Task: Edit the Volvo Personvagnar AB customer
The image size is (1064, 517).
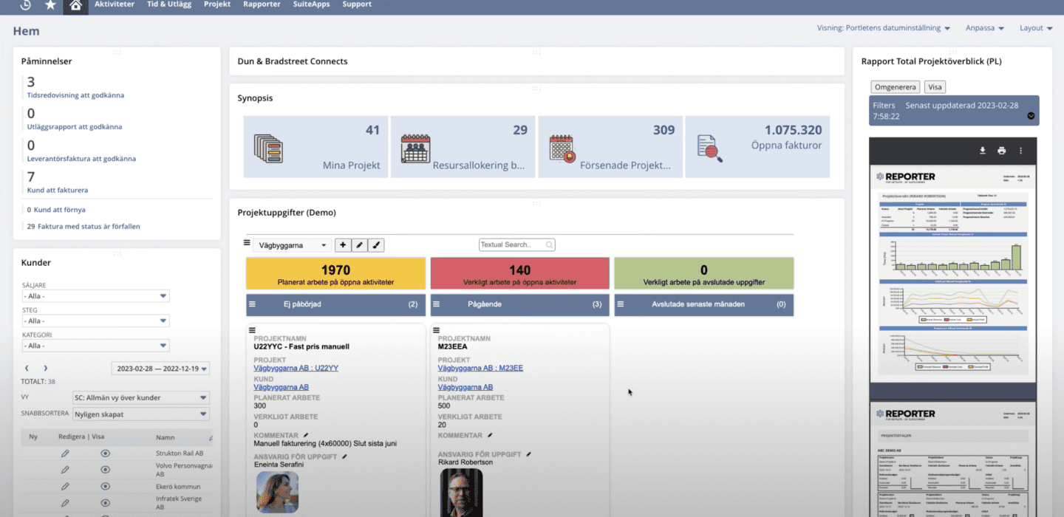Action: 65,470
